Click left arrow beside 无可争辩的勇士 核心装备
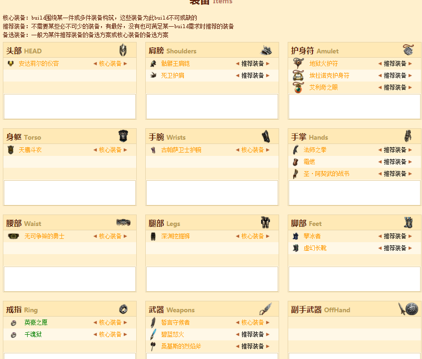Viewport: 422px width, 359px height. point(95,236)
